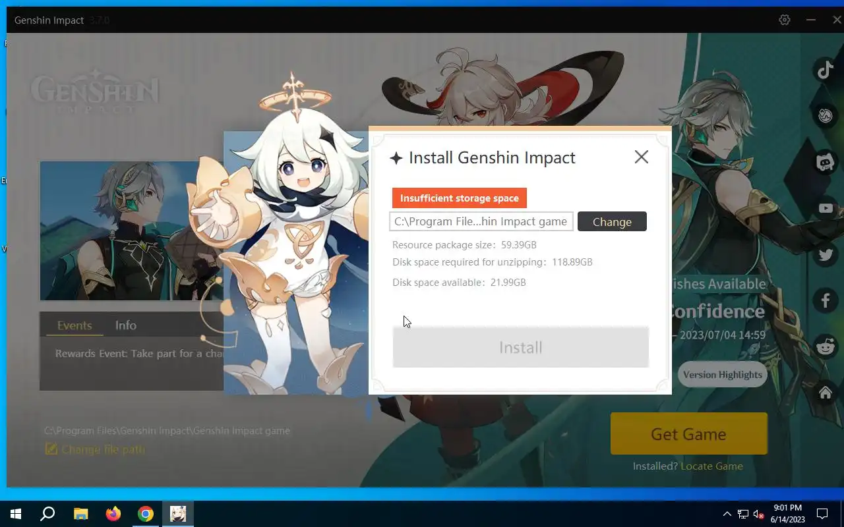Open the Reddit social icon
844x527 pixels.
826,347
